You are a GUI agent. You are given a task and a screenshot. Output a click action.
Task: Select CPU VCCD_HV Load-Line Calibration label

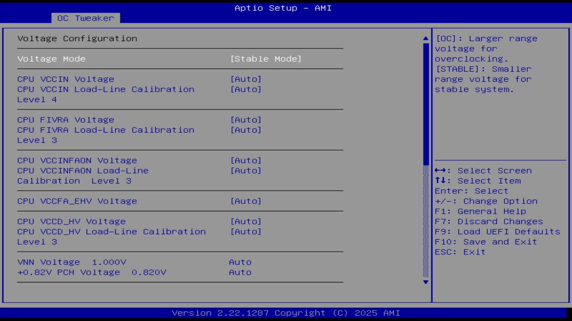112,237
